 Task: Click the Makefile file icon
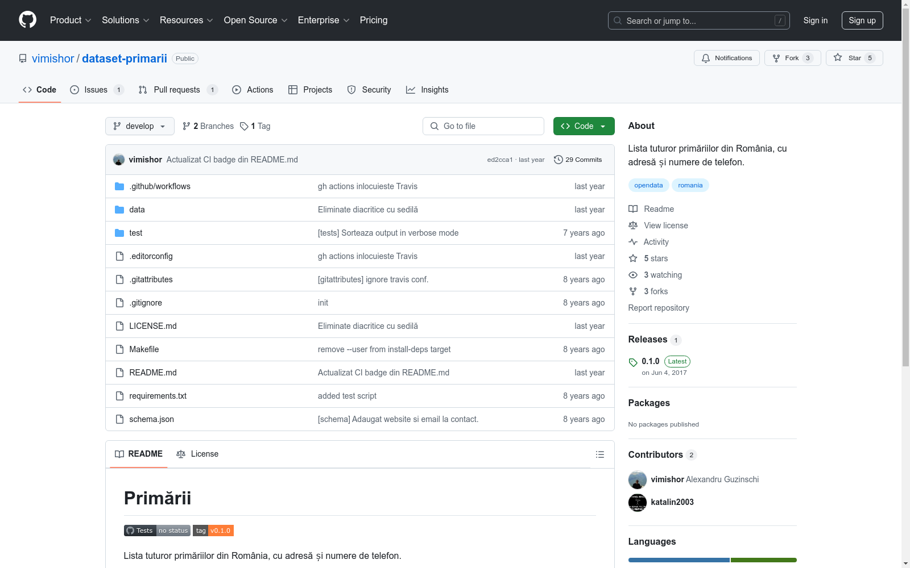tap(119, 349)
